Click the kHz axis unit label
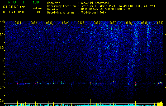This screenshot has width=166, height=106. click(x=2, y=21)
